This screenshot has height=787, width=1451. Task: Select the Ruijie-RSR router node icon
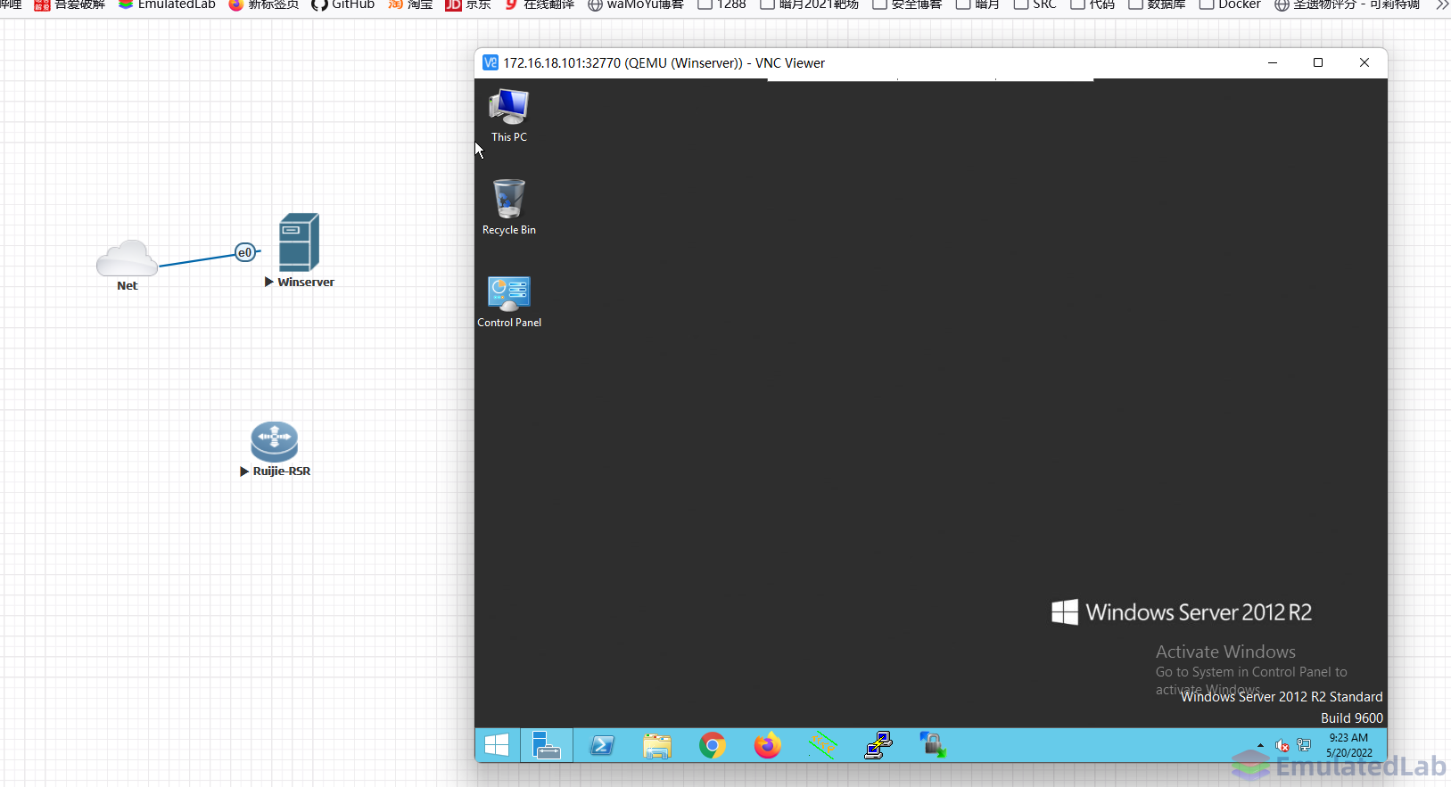(x=275, y=441)
